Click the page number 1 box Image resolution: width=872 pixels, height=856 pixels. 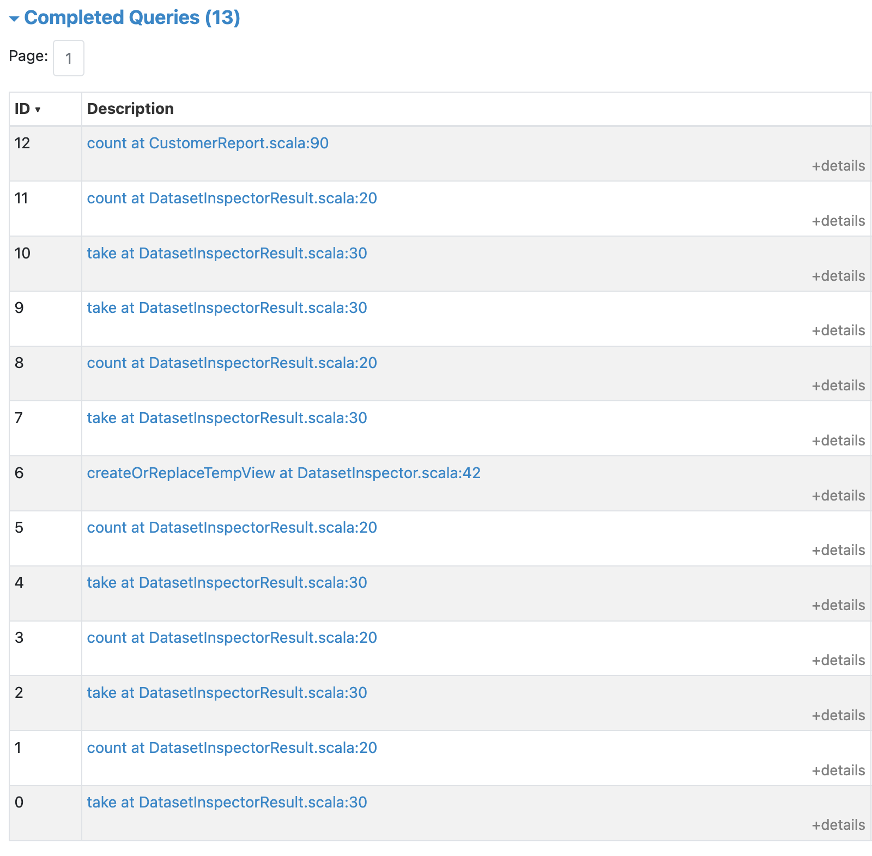[69, 58]
